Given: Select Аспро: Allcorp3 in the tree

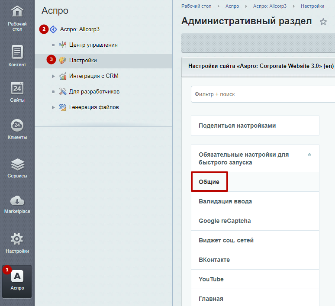Looking at the screenshot, I should (80, 29).
